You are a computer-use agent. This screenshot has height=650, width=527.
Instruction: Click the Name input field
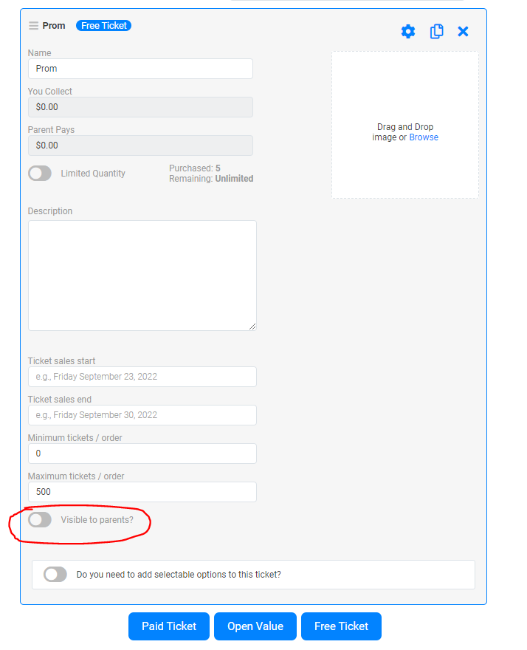tap(140, 69)
